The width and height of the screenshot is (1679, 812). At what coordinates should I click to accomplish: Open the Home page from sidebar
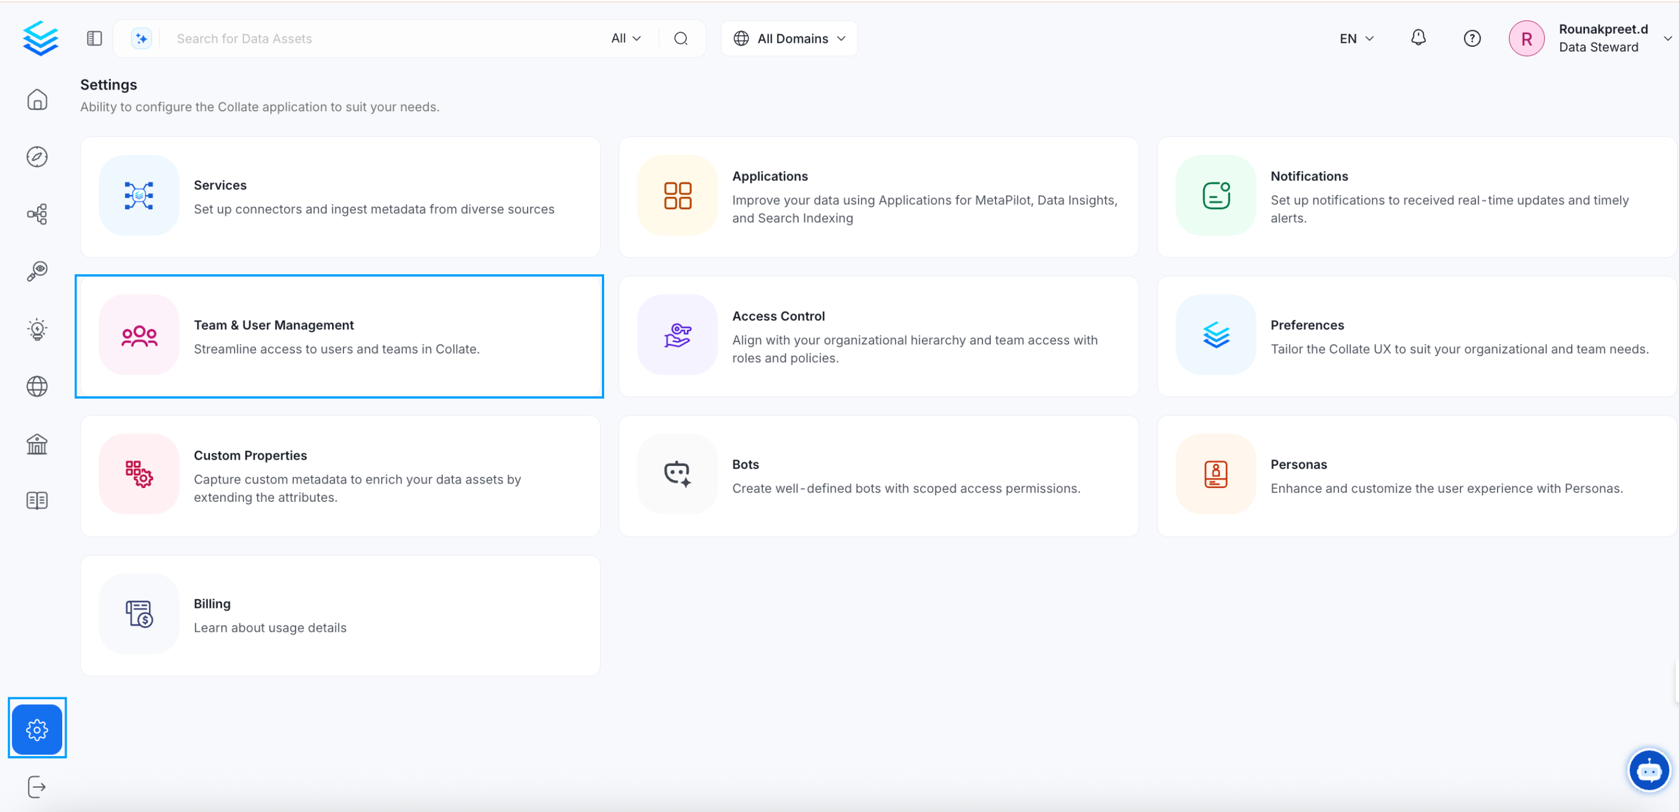coord(37,100)
